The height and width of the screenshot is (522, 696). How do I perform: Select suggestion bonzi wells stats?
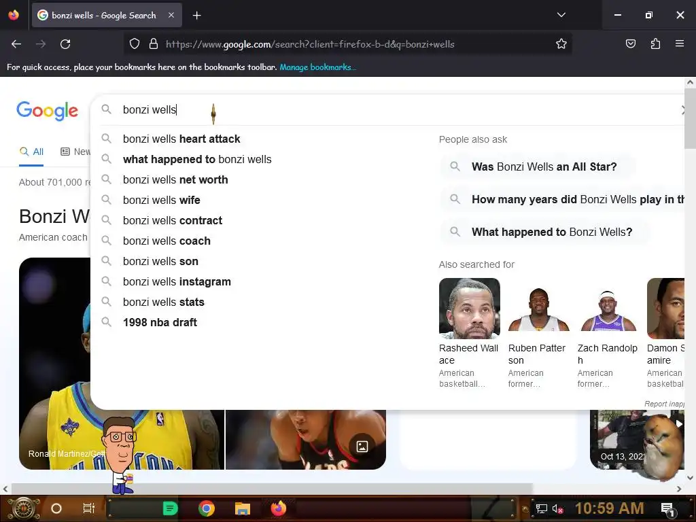(163, 302)
